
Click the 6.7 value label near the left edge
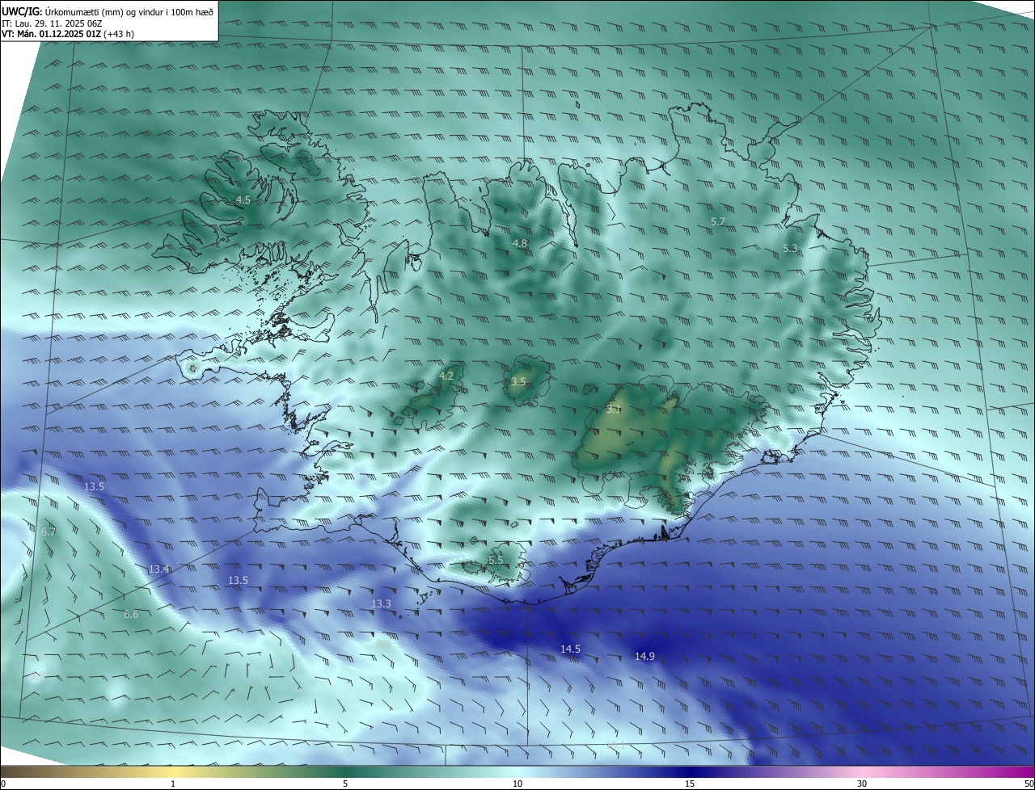[x=49, y=532]
